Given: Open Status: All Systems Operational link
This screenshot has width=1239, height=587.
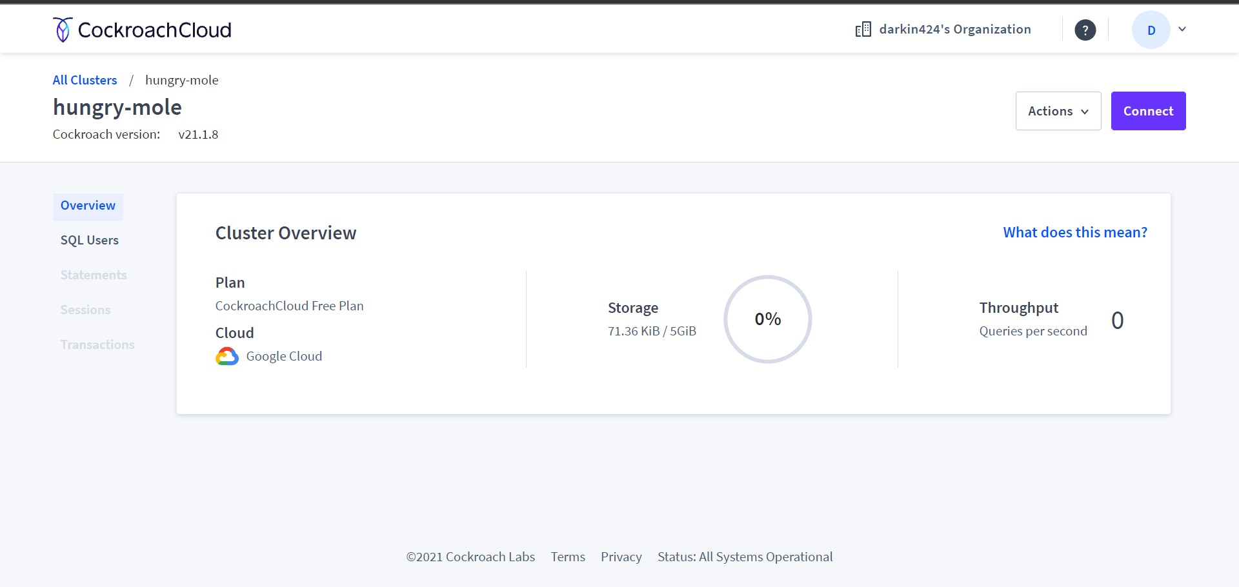Looking at the screenshot, I should (x=745, y=557).
